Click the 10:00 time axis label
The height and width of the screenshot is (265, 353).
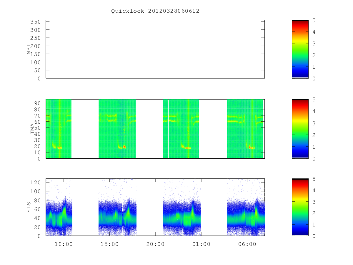(64, 244)
